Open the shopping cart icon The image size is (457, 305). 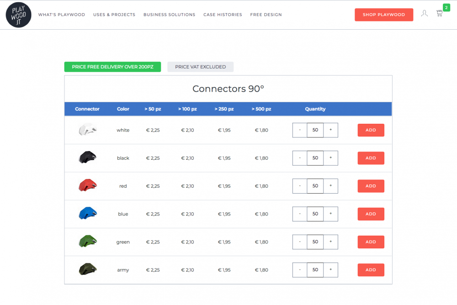(x=440, y=14)
